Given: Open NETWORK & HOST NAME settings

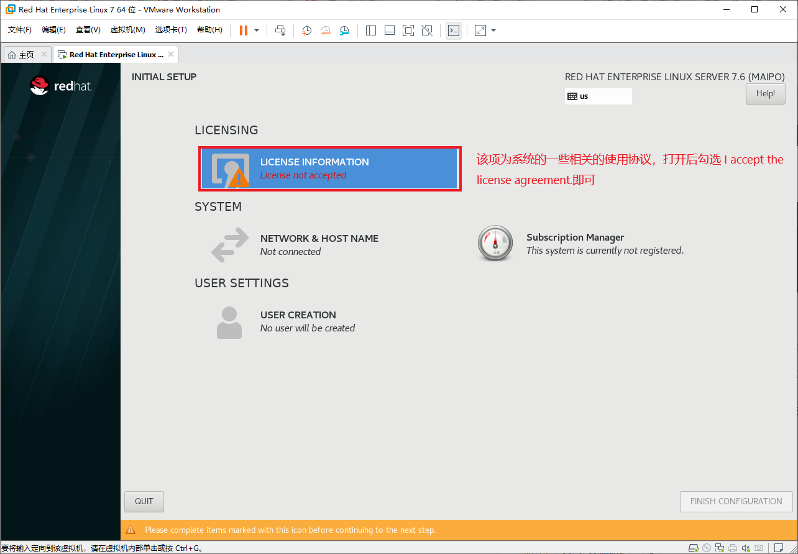Looking at the screenshot, I should point(295,245).
